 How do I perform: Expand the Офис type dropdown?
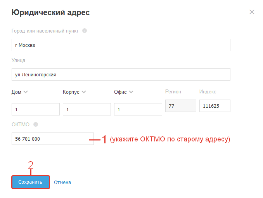tap(124, 92)
